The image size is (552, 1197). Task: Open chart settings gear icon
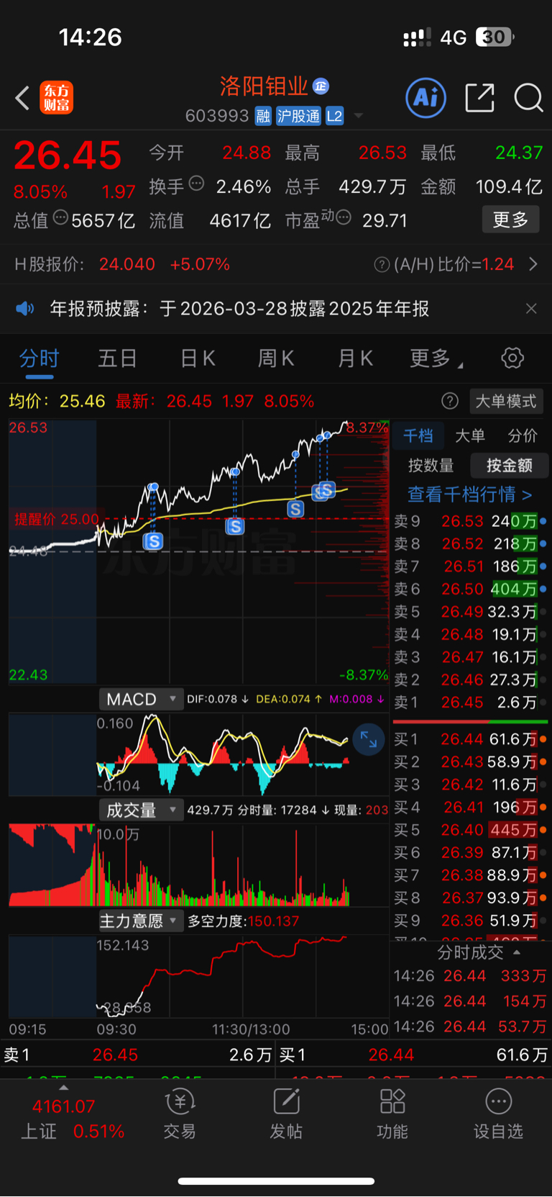coord(512,358)
